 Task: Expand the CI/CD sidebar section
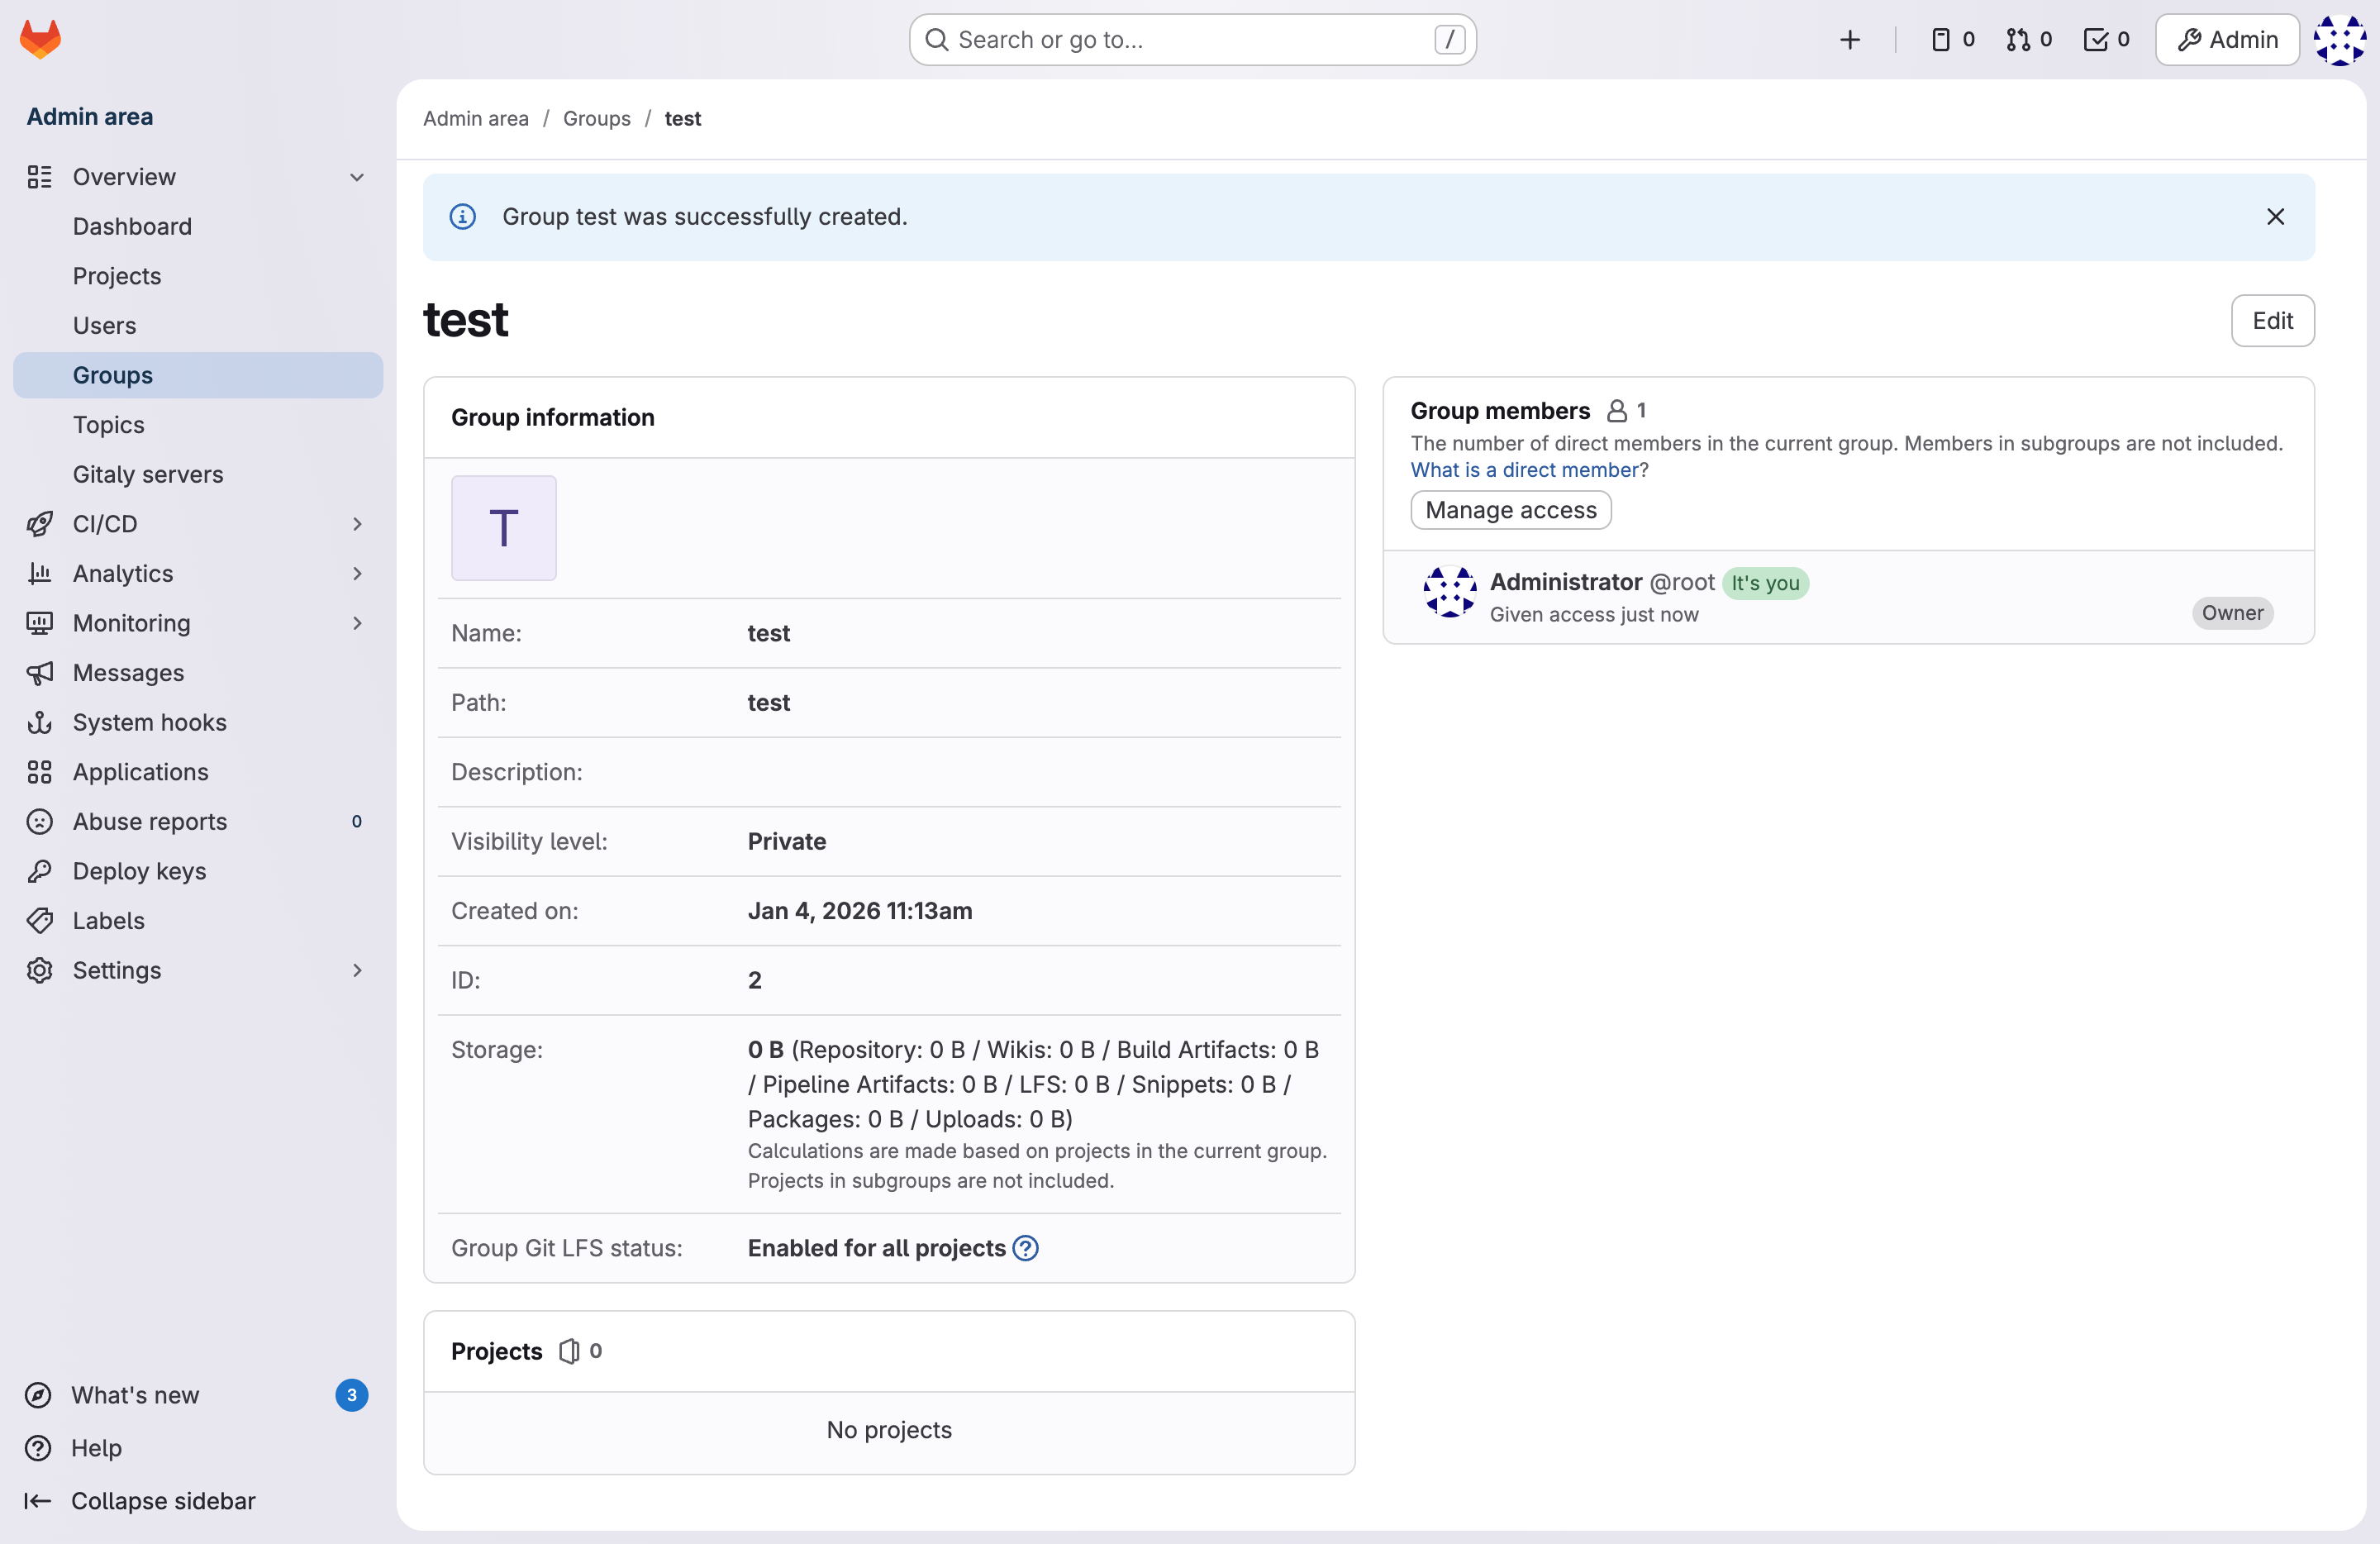[x=357, y=524]
